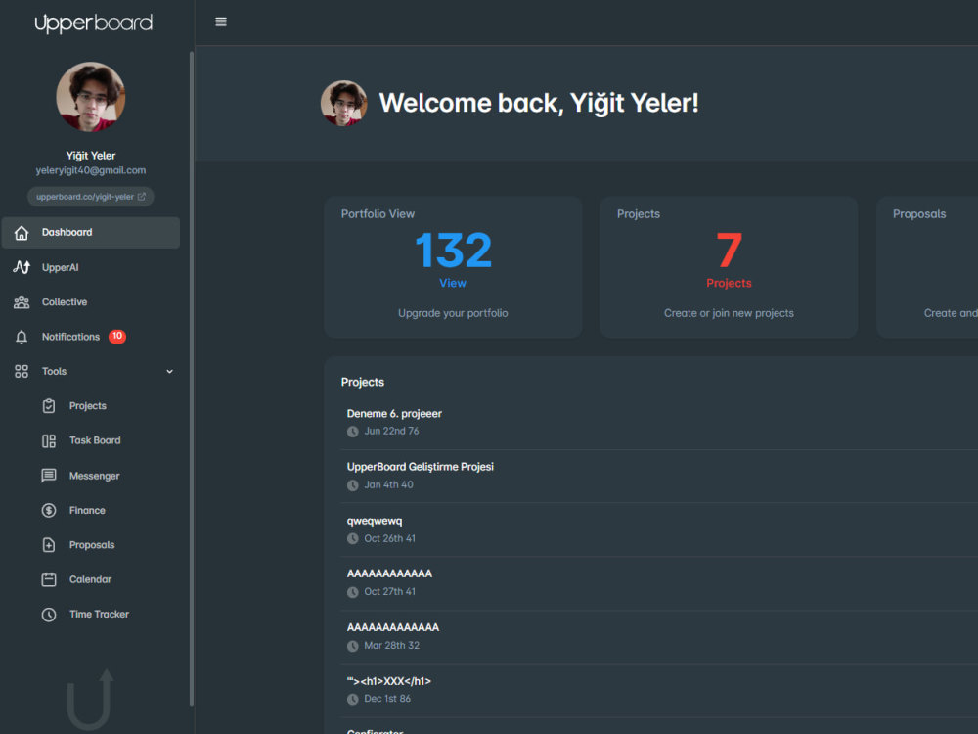Click the 7 projects count

[x=729, y=251]
